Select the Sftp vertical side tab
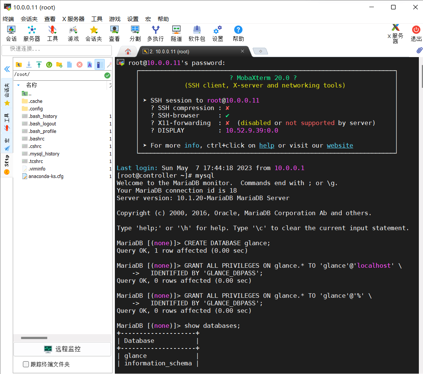Screen dimensions: 423x374 point(7,165)
